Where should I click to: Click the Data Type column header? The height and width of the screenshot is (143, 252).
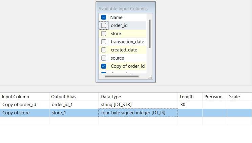coord(138,97)
